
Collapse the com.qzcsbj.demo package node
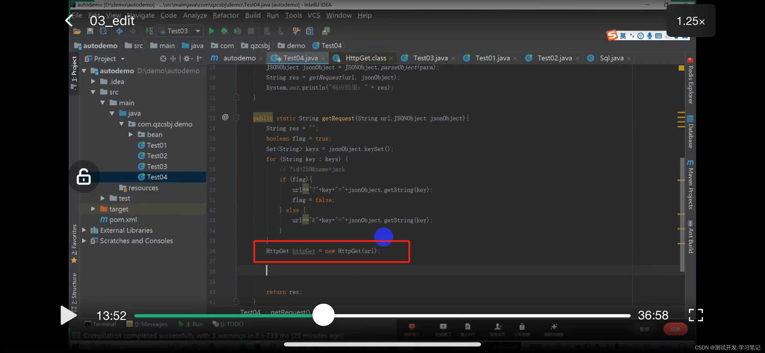point(121,124)
